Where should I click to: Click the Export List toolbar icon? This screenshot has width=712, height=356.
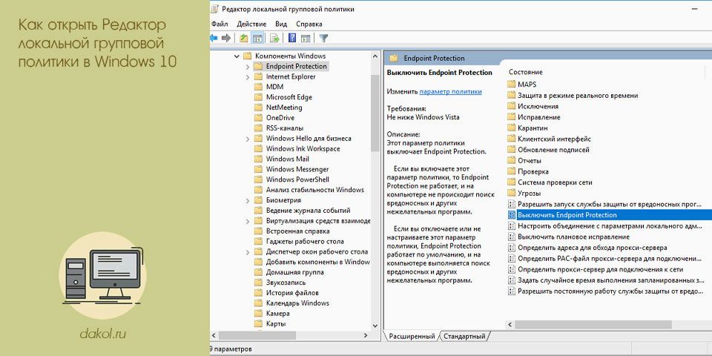(274, 38)
